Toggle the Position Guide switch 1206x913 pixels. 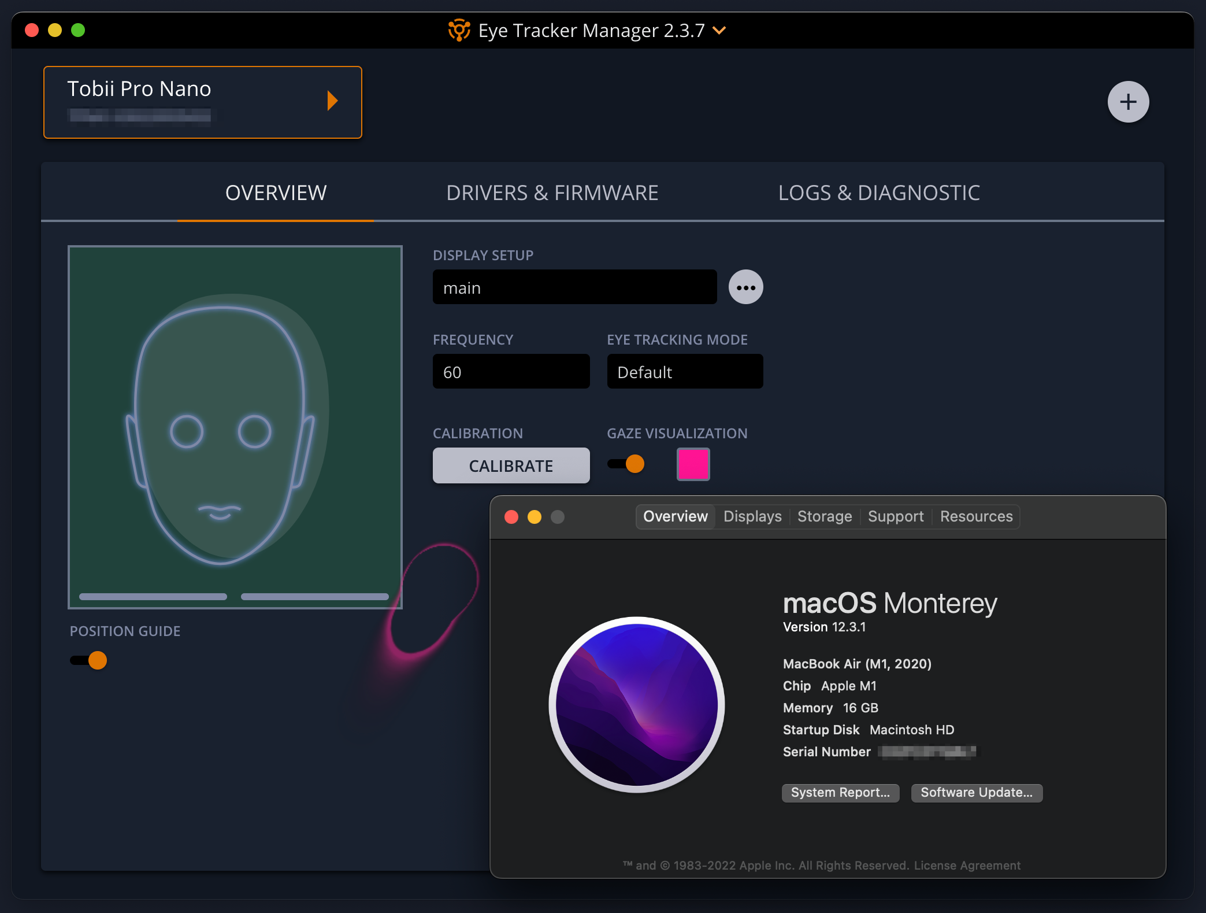tap(88, 660)
